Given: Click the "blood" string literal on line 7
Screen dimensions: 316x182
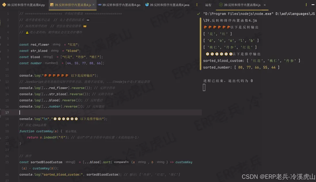Looking at the screenshot, I should pos(72,51).
